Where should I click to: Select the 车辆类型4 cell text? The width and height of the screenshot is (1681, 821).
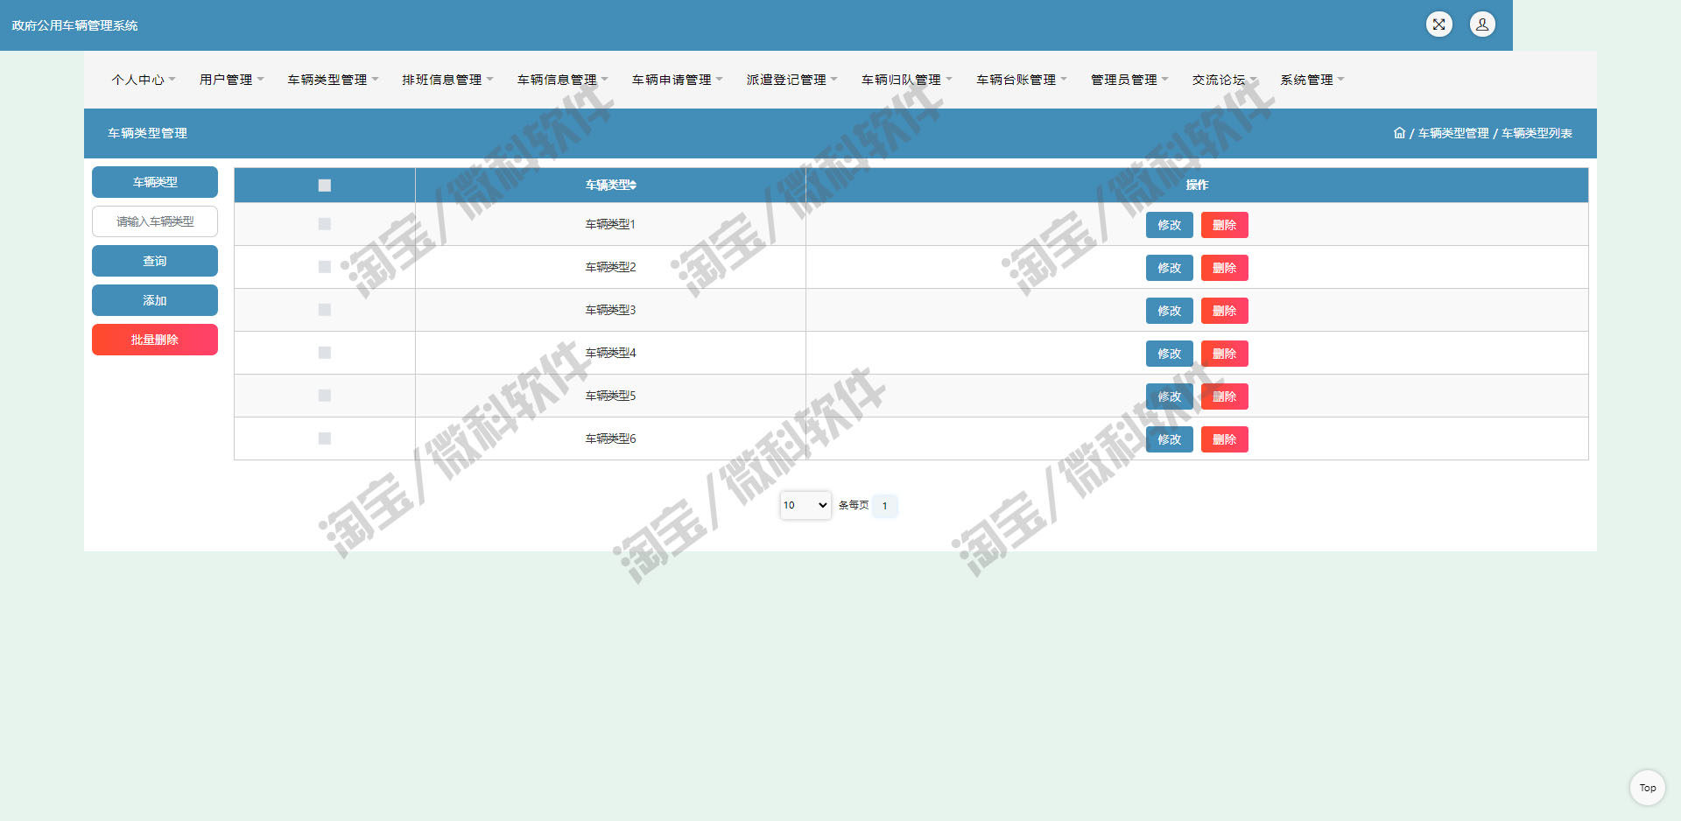click(610, 353)
